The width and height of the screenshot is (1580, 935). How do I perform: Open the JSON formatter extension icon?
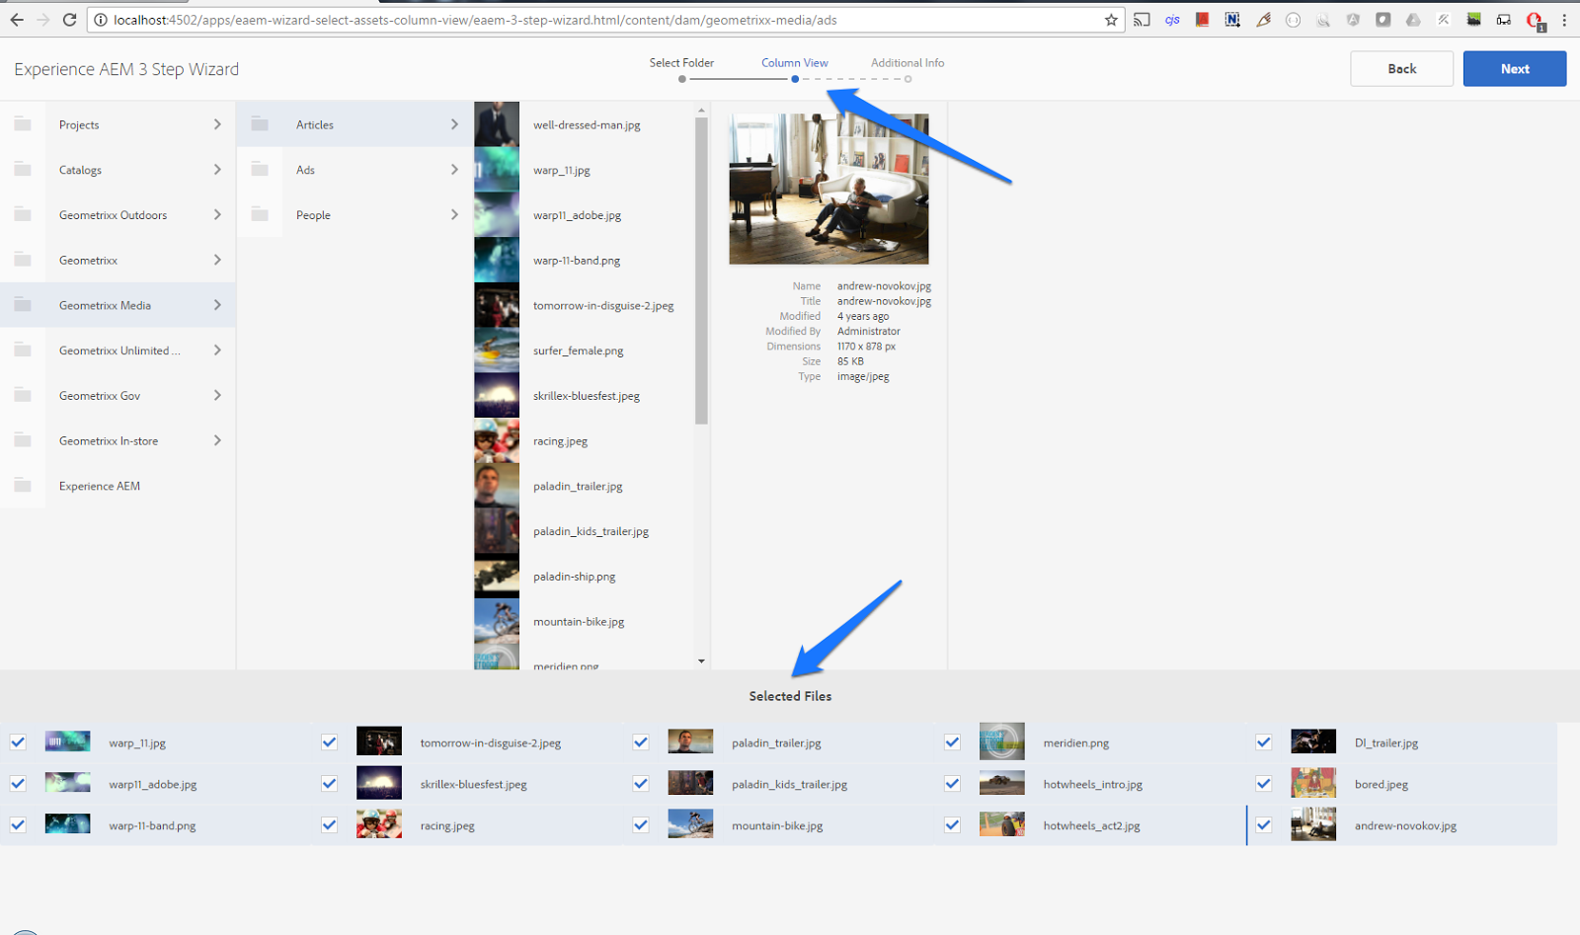coord(1292,19)
